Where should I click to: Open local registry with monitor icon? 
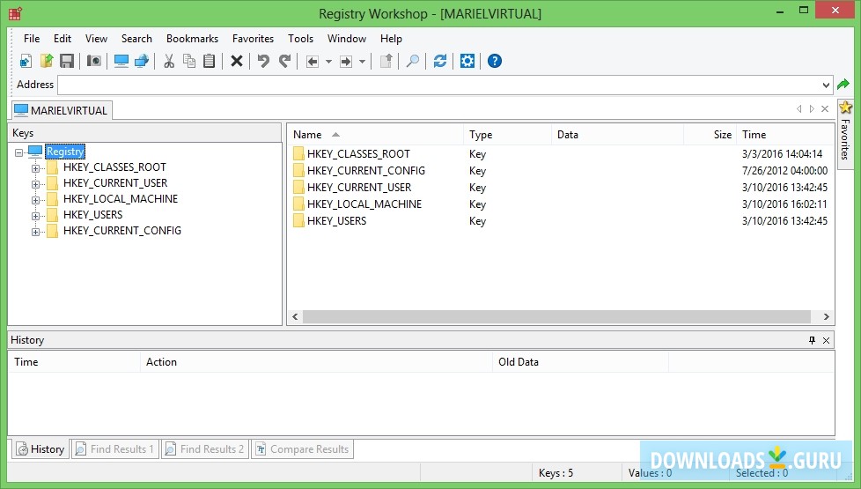tap(121, 61)
